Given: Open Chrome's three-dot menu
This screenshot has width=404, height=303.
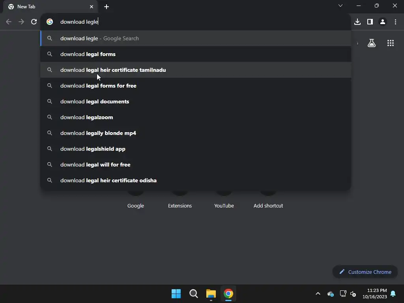Looking at the screenshot, I should coord(395,22).
